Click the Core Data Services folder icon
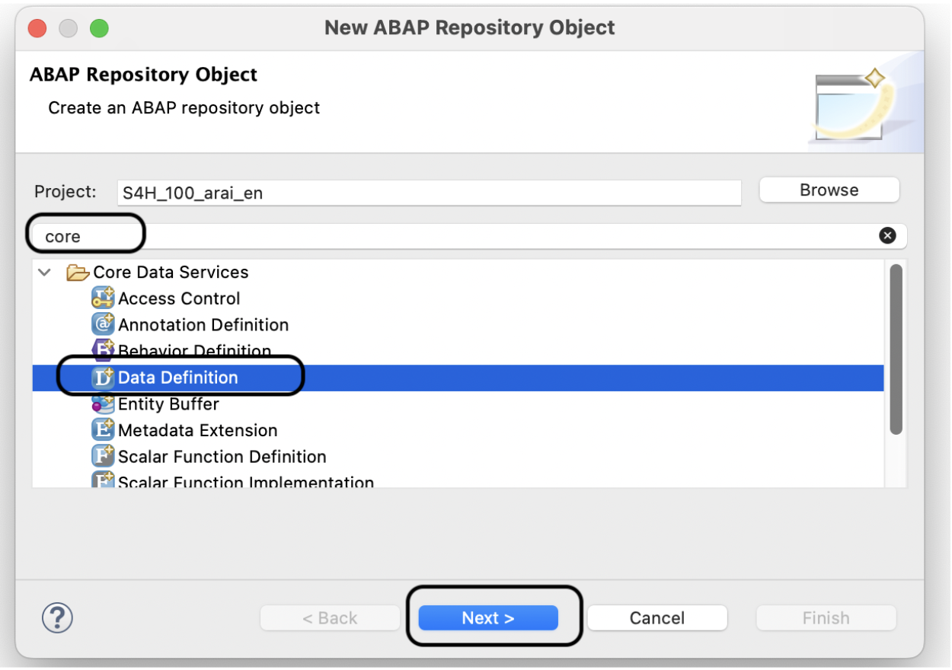The image size is (952, 670). (x=78, y=273)
